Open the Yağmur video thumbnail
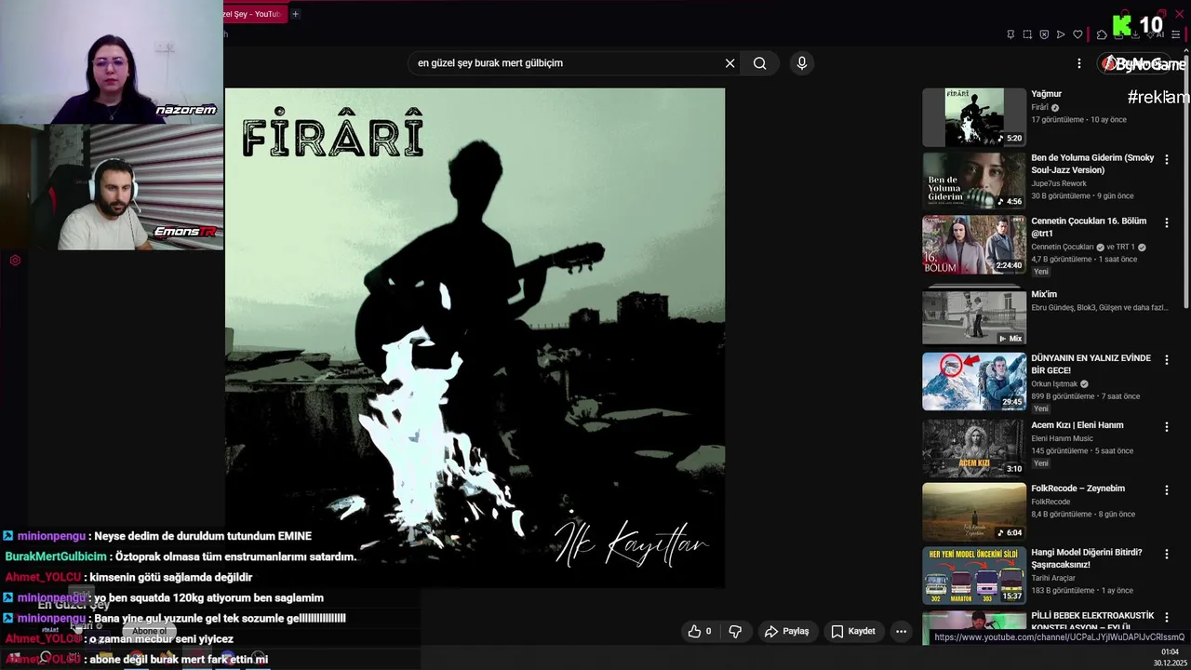 974,117
